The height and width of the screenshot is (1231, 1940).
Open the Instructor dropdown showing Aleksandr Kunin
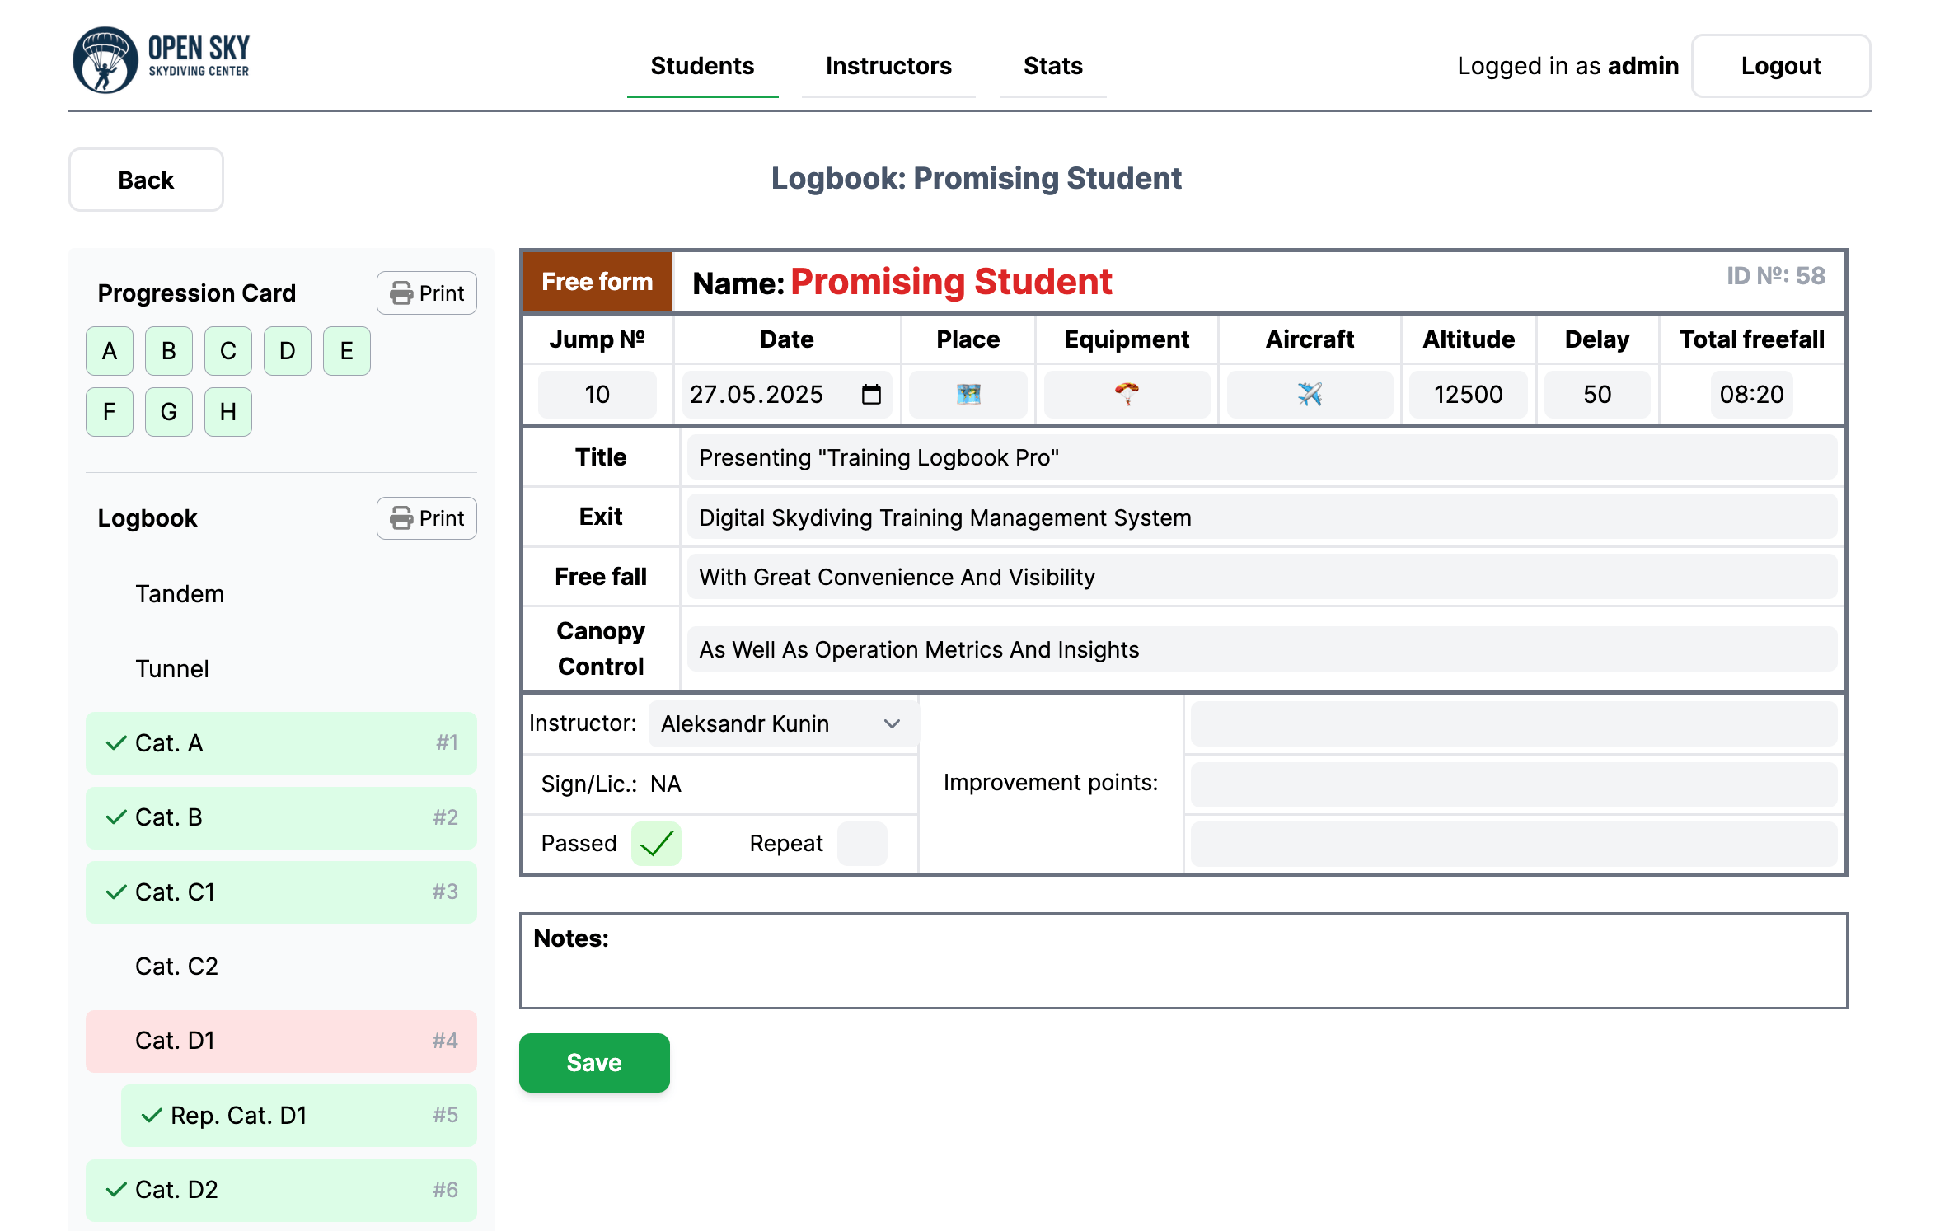tap(780, 723)
